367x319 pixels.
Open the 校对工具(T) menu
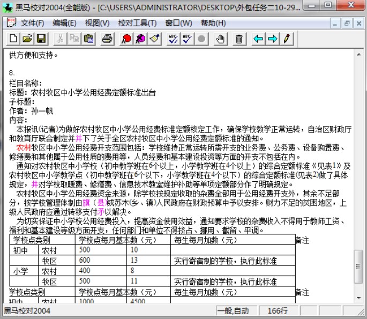tap(137, 23)
